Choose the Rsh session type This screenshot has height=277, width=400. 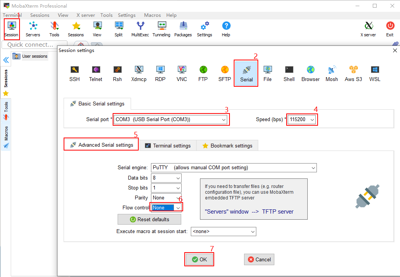[117, 74]
